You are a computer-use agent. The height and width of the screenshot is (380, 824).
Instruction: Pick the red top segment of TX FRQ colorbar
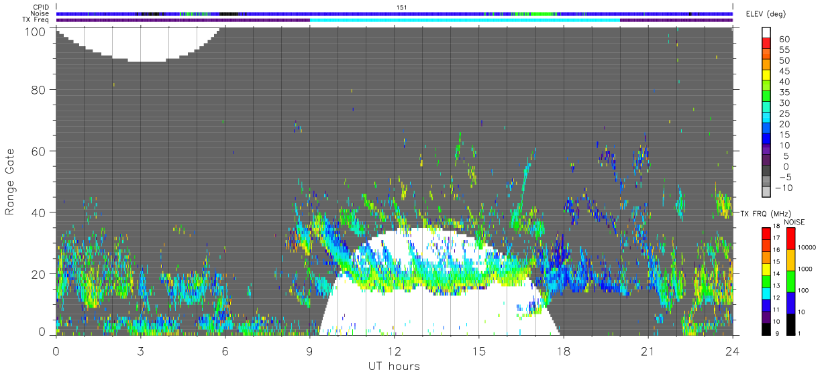[x=766, y=233]
